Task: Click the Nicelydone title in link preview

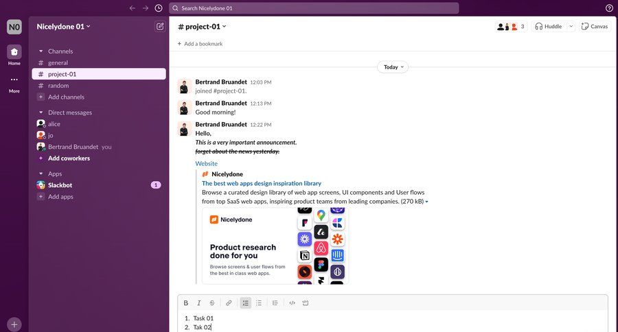Action: pos(227,174)
